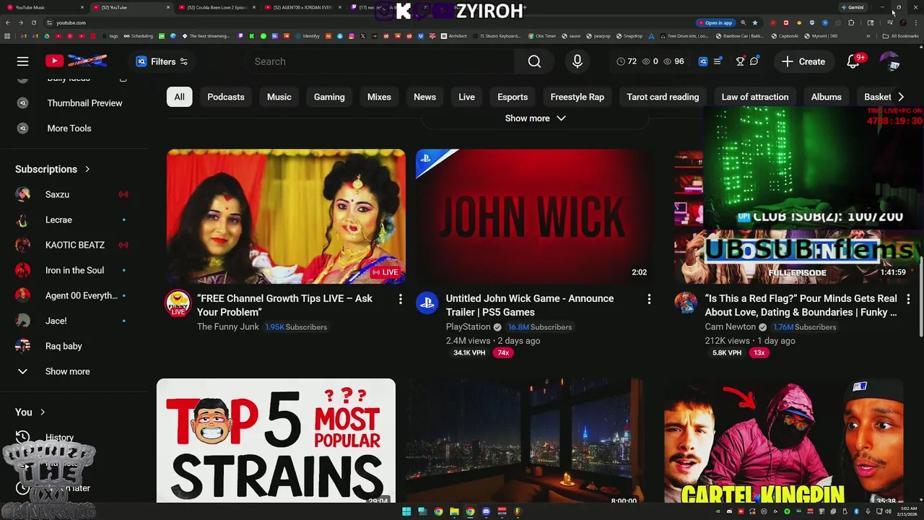Select the All filter chip
924x520 pixels.
(179, 97)
